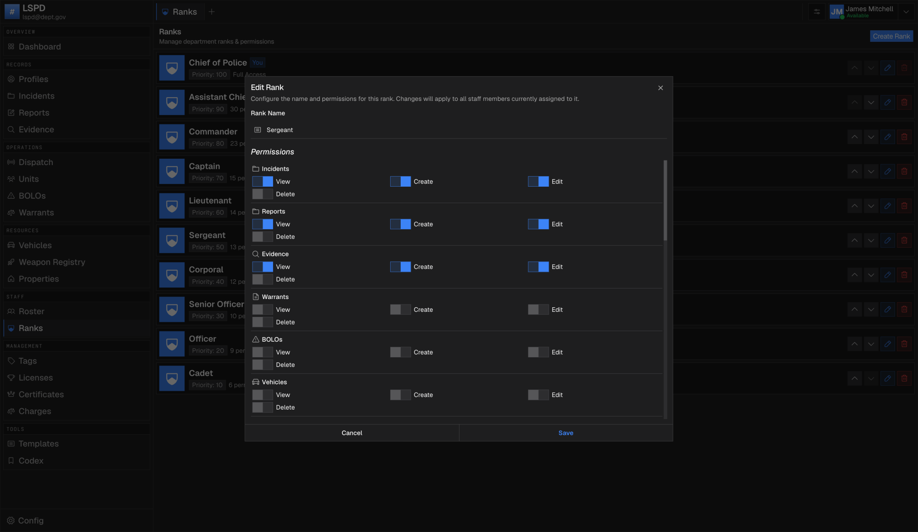Save the rank changes
The width and height of the screenshot is (918, 532).
pos(566,433)
